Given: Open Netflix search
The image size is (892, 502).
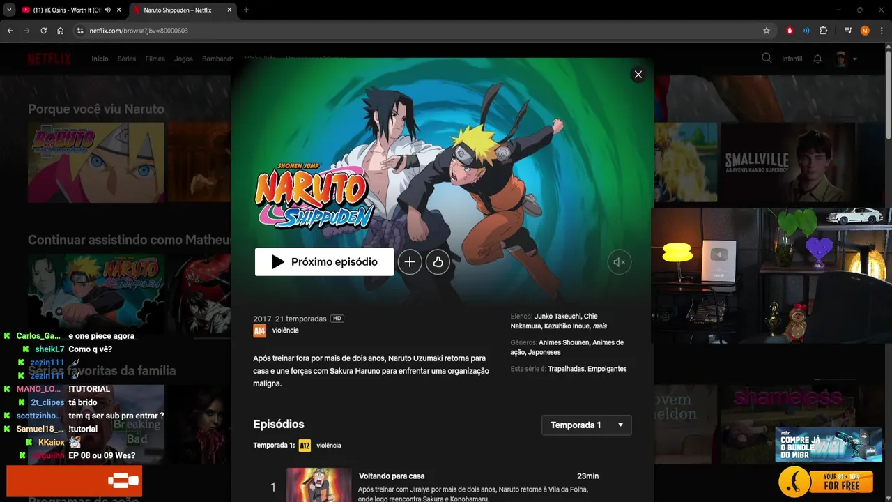Looking at the screenshot, I should [767, 59].
